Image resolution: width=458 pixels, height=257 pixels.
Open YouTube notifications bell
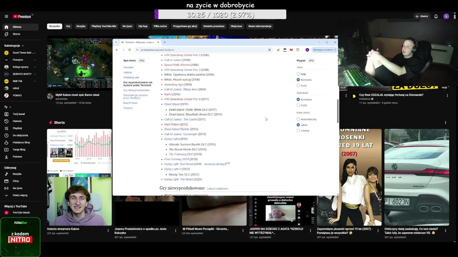point(436,16)
